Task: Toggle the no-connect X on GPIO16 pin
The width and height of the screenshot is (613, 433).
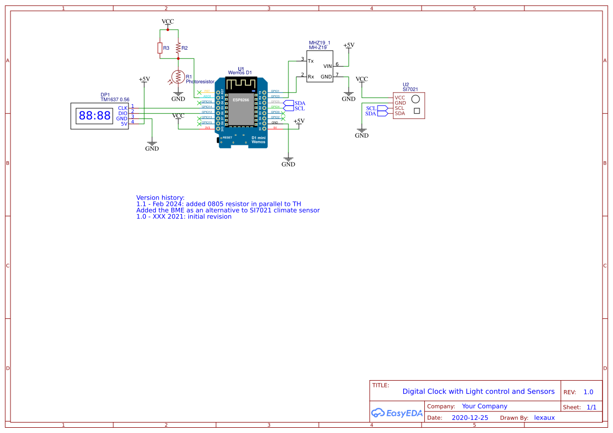Action: 199,103
